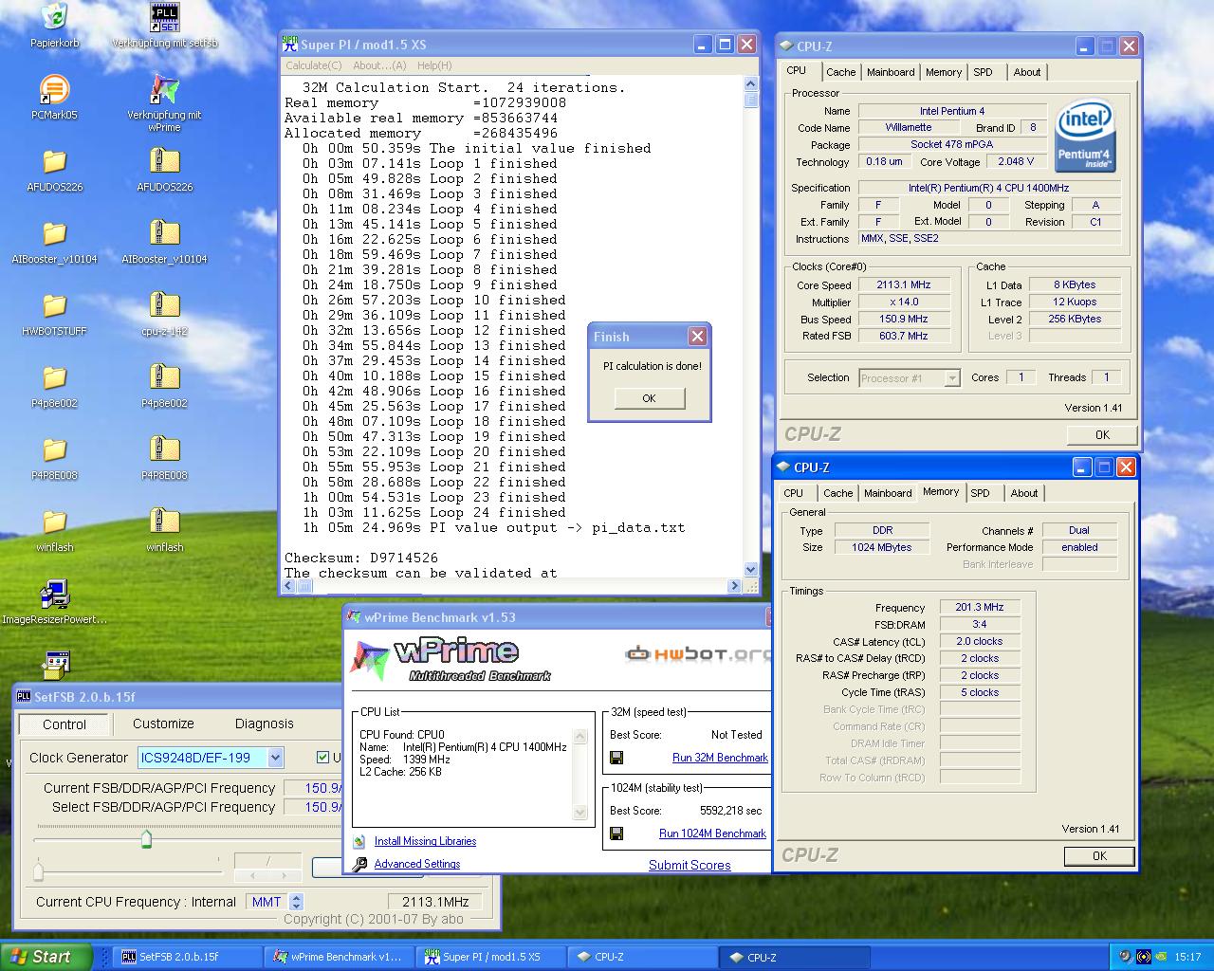Select the AFUDOS226 zip archive icon
Screen dimensions: 1214x971
[165, 161]
